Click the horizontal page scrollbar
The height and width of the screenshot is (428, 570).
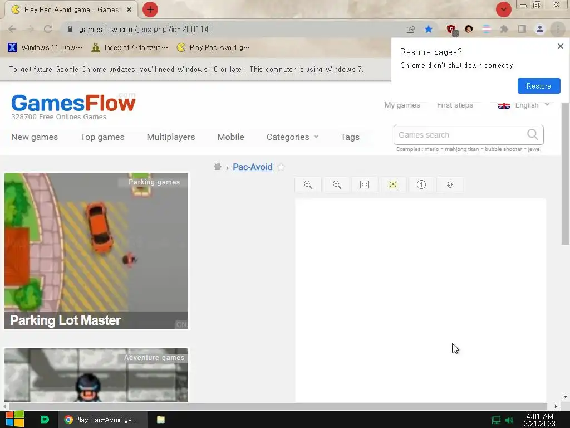coord(278,406)
